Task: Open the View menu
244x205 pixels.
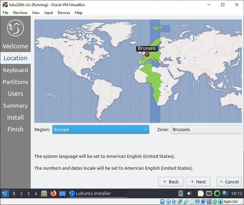Action: pyautogui.click(x=36, y=13)
